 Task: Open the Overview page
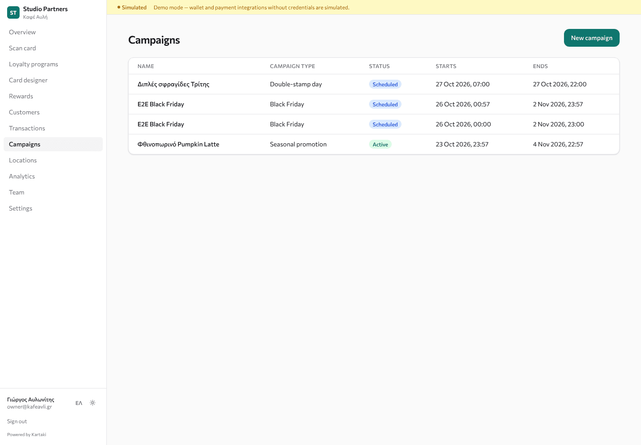[x=53, y=32]
